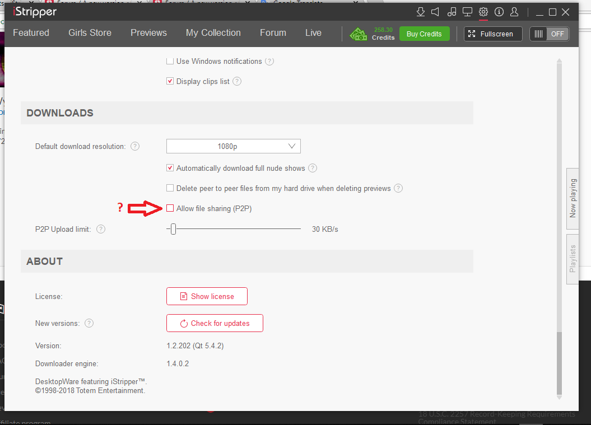Click the iStripper logo
Viewport: 591px width, 425px height.
coord(35,12)
